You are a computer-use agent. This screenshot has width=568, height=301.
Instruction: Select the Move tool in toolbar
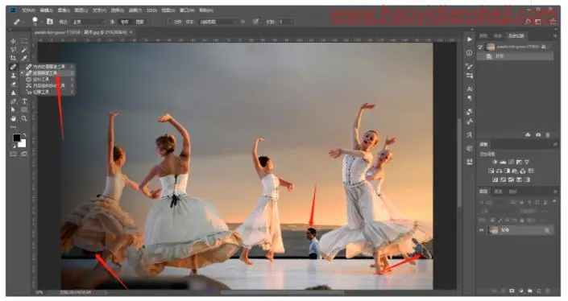(14, 41)
